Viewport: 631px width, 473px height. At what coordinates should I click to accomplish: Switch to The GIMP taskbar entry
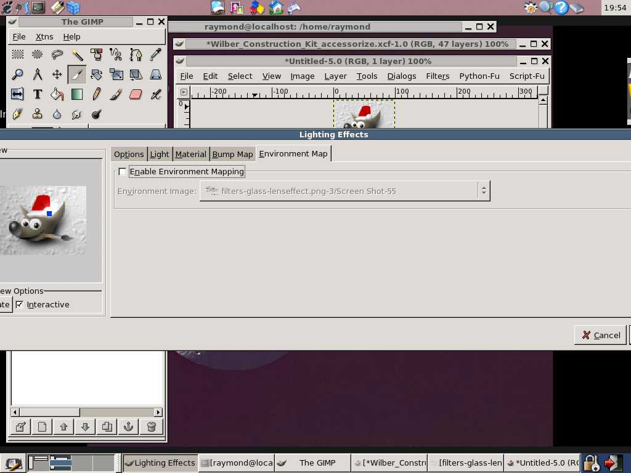point(312,463)
